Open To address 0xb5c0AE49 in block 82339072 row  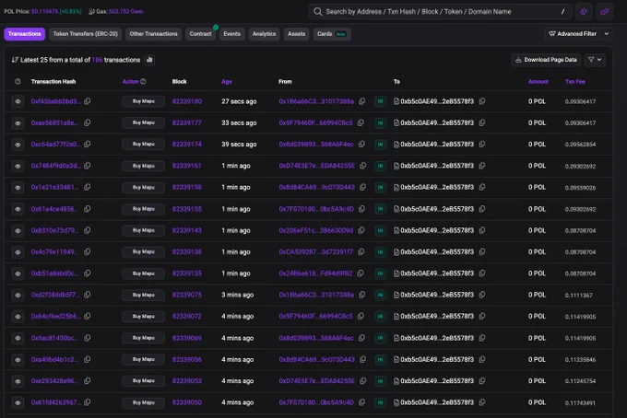click(x=437, y=316)
